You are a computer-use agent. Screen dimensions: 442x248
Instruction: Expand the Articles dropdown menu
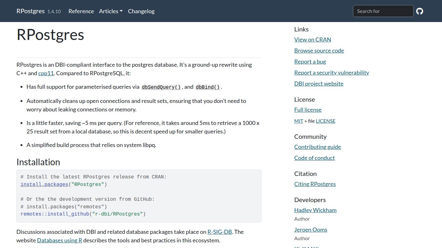click(x=111, y=11)
